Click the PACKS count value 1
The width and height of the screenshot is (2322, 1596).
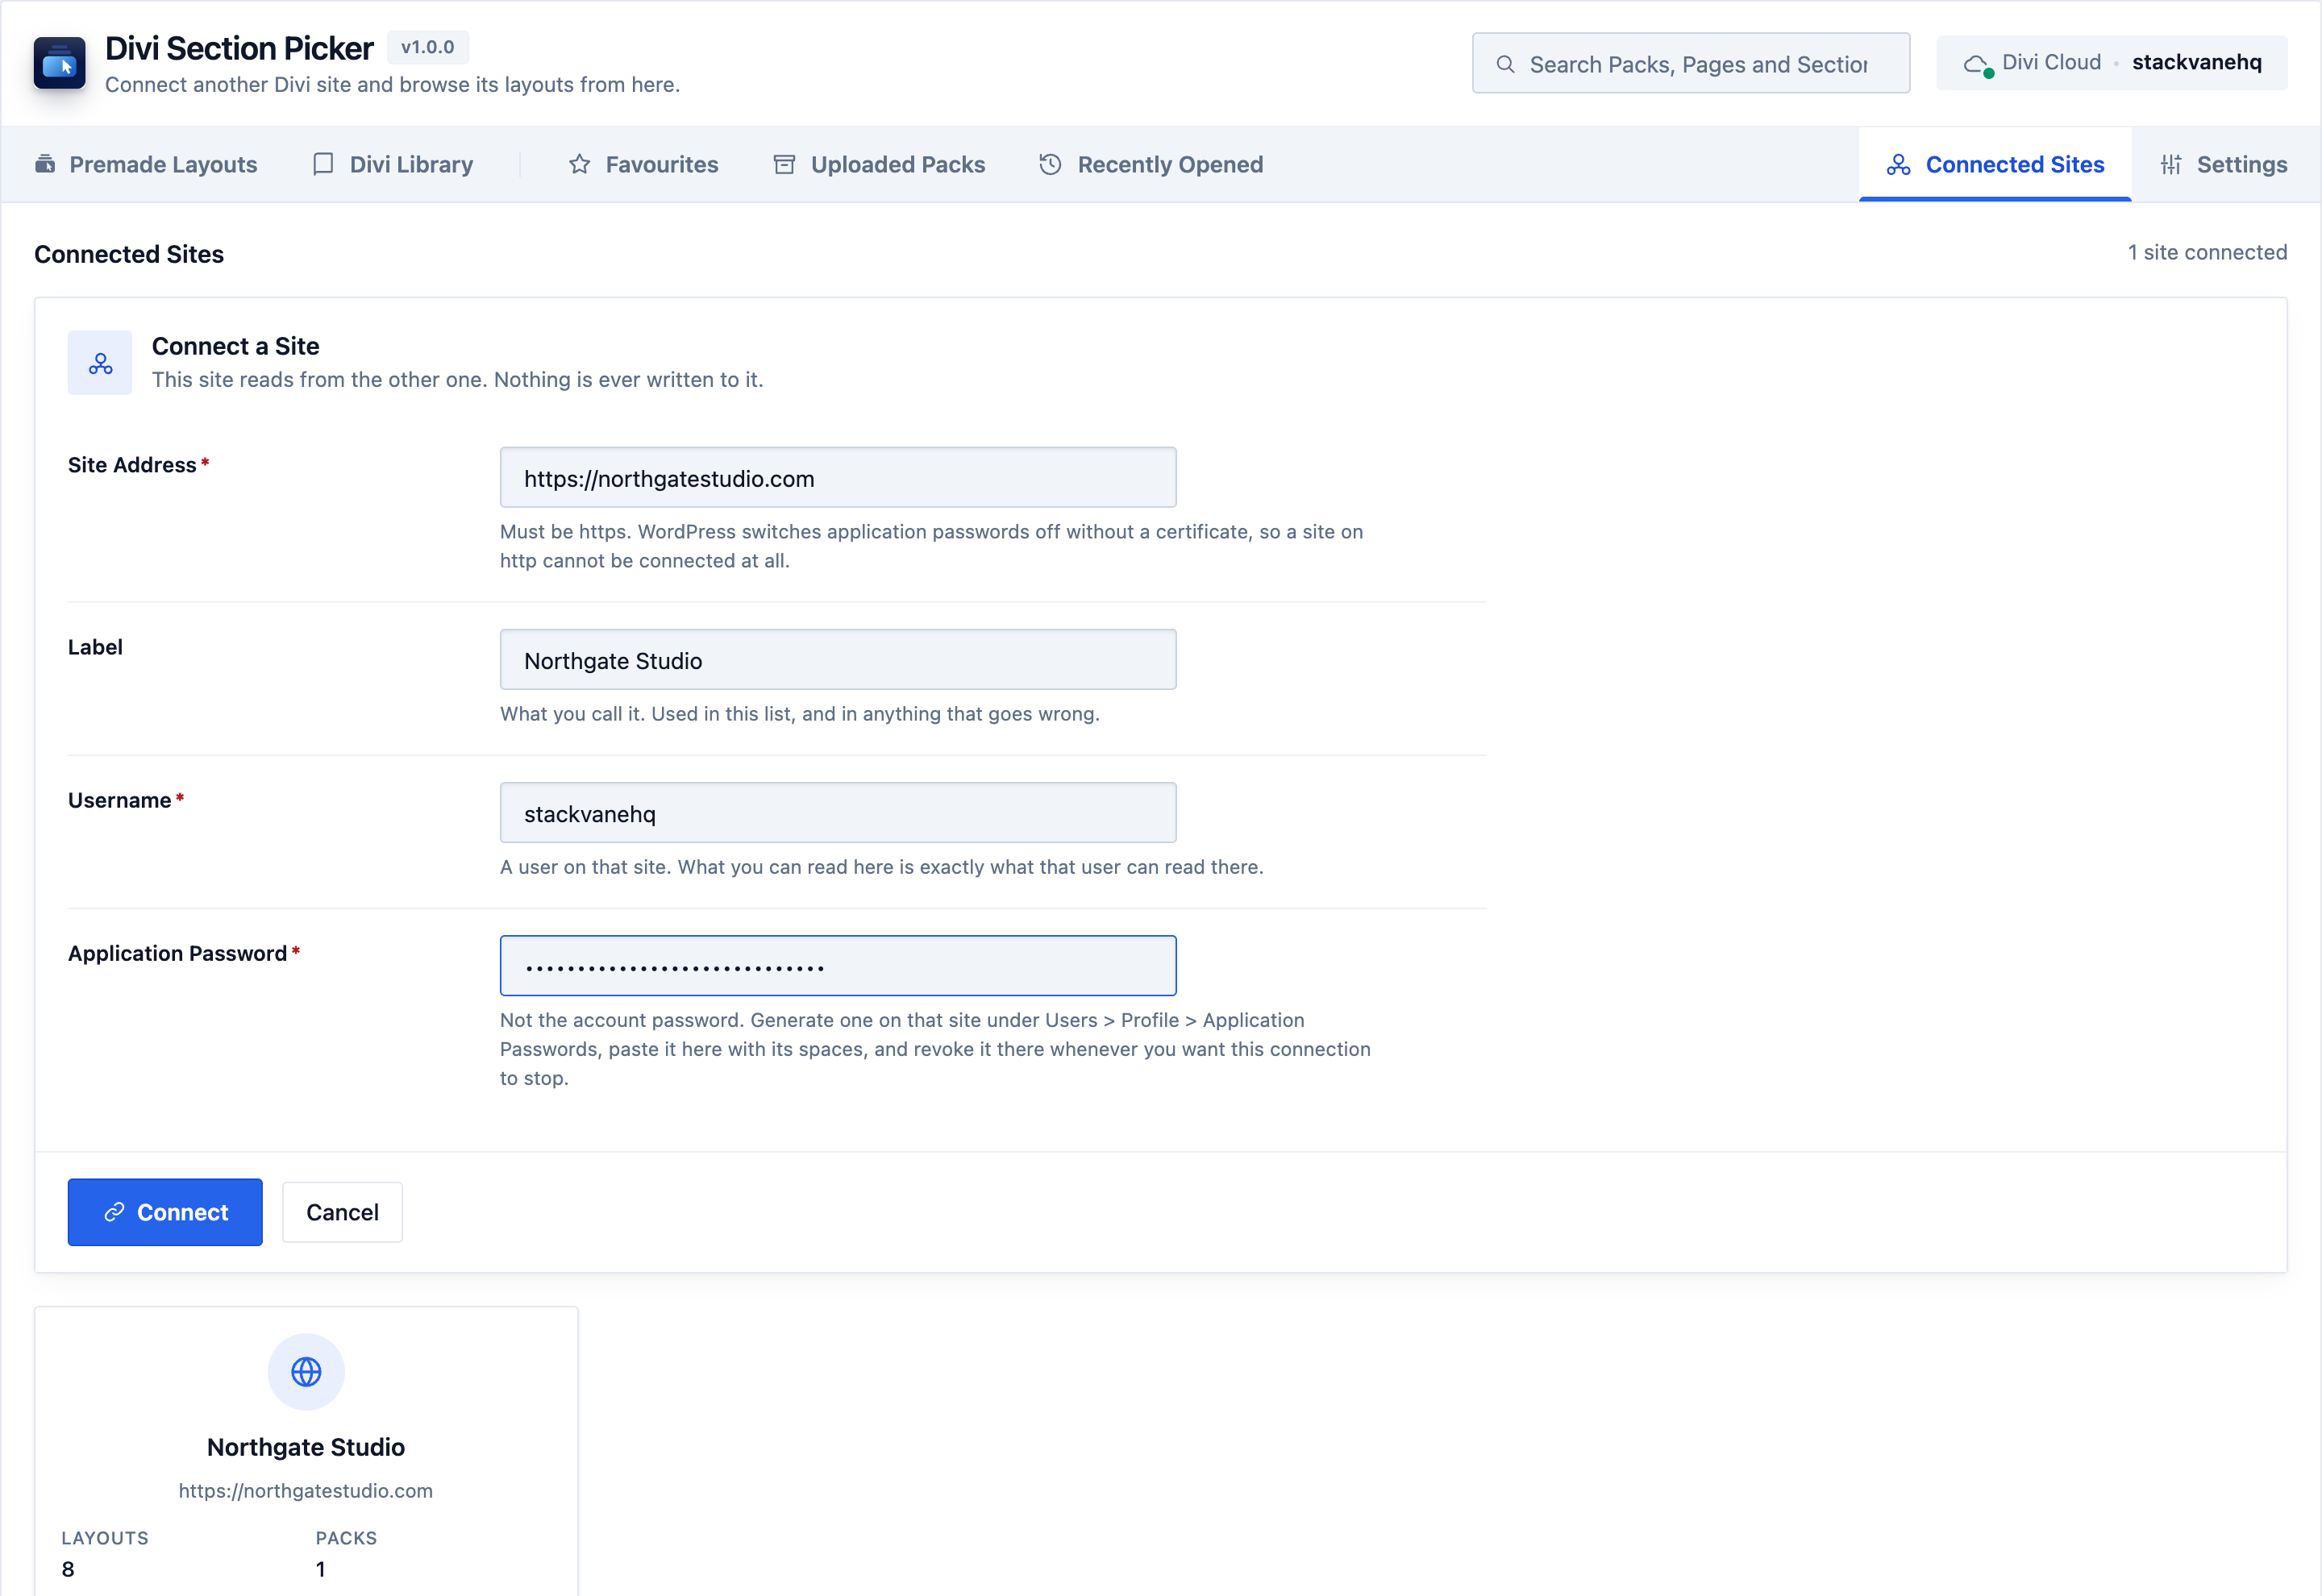(321, 1569)
